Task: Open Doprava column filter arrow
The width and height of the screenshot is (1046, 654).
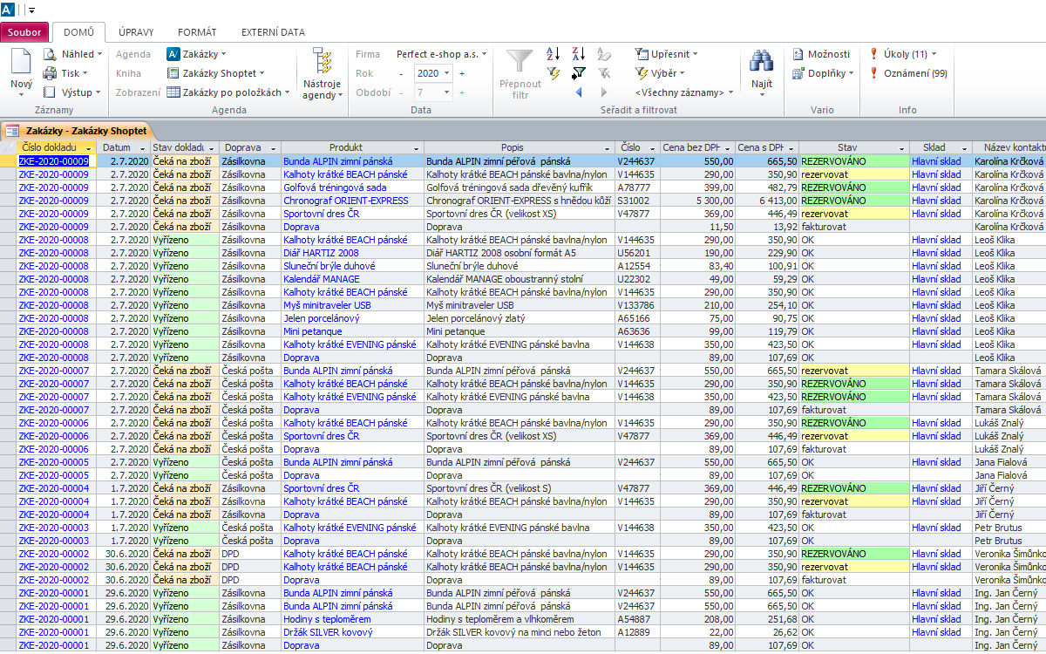Action: [x=271, y=148]
